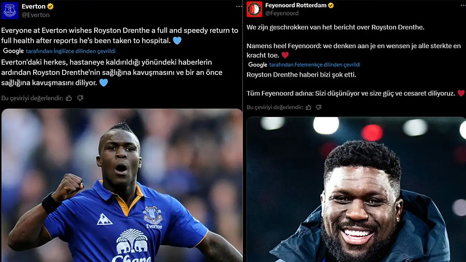Like the Everton translation with thumbs up
466x262 pixels.
click(x=69, y=98)
